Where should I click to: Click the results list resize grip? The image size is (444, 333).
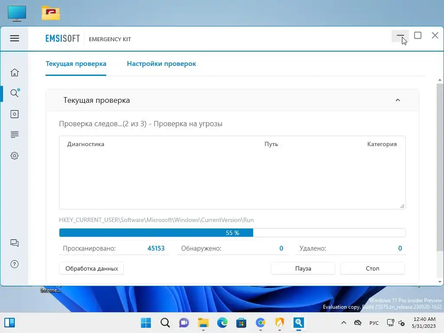click(x=402, y=206)
